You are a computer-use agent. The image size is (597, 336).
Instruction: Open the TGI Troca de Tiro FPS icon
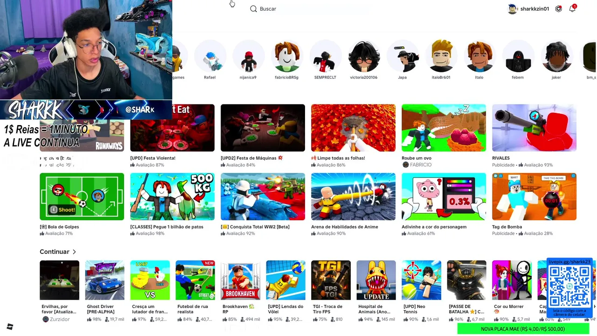pyautogui.click(x=331, y=280)
